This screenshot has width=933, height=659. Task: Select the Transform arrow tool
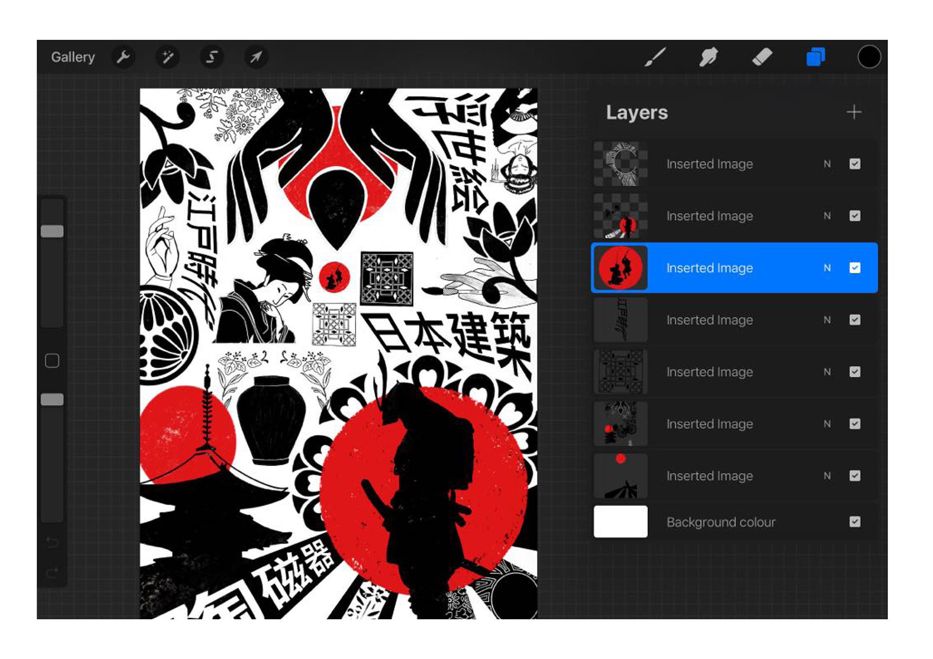pos(256,57)
